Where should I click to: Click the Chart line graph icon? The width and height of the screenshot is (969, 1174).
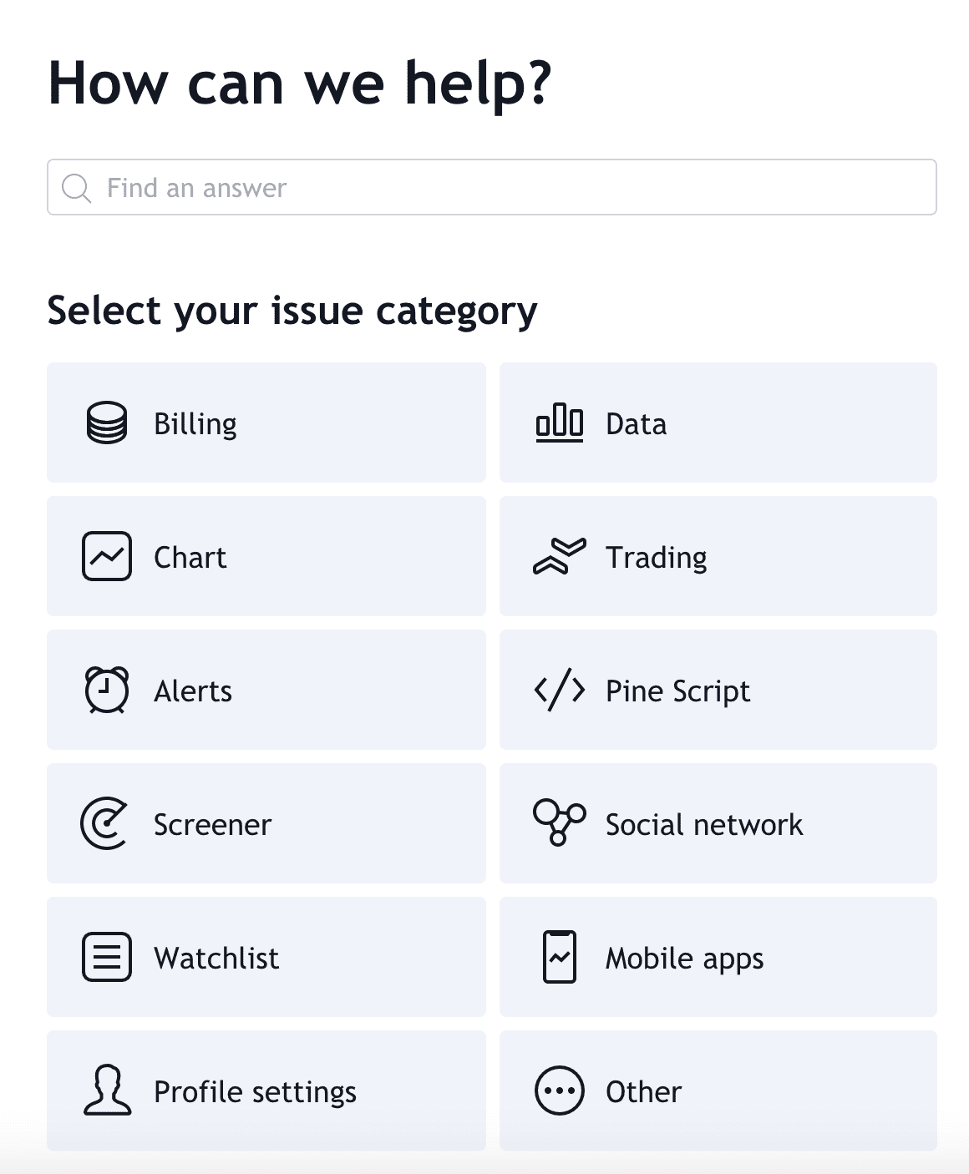point(107,556)
